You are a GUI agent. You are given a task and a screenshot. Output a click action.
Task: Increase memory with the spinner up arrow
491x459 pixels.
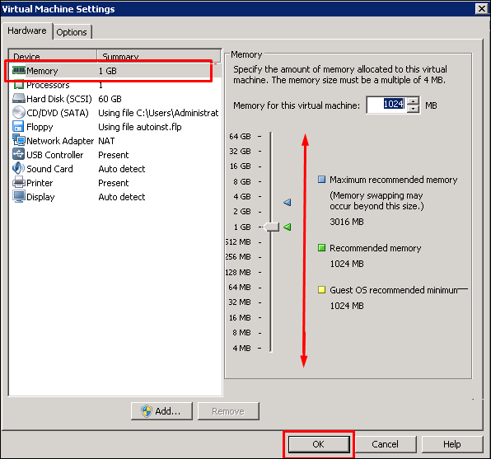coord(414,101)
